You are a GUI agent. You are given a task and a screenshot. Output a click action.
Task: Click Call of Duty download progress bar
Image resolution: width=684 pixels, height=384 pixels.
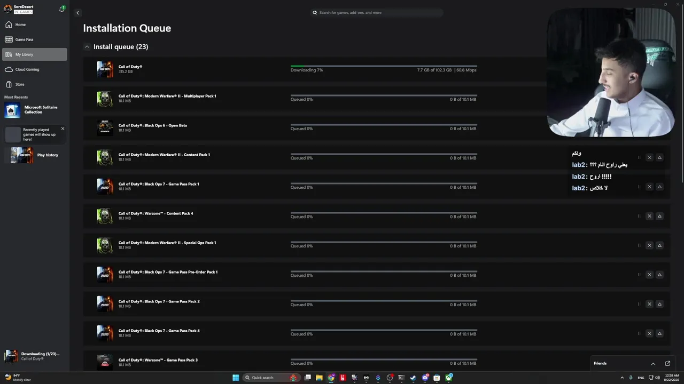tap(384, 66)
